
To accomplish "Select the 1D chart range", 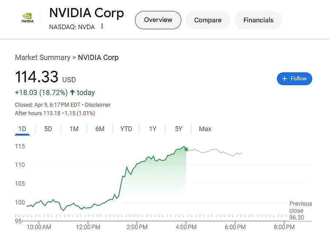I will [22, 129].
